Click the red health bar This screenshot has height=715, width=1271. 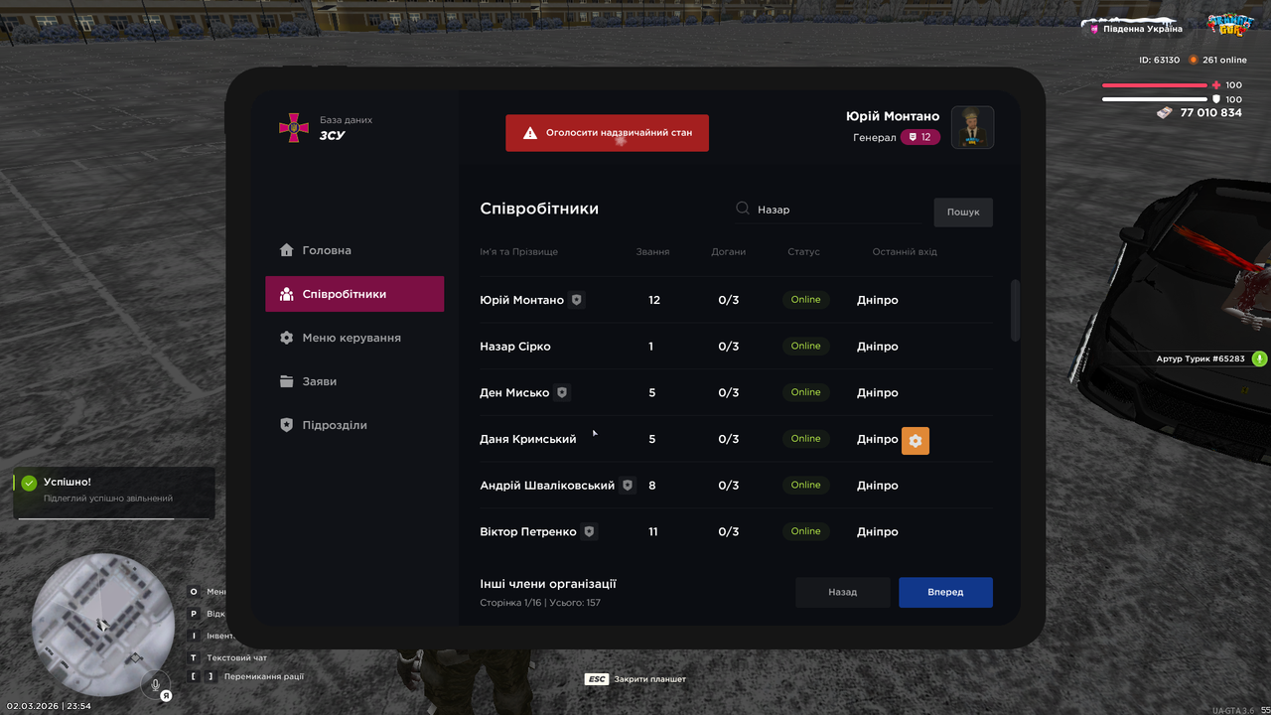[1155, 85]
